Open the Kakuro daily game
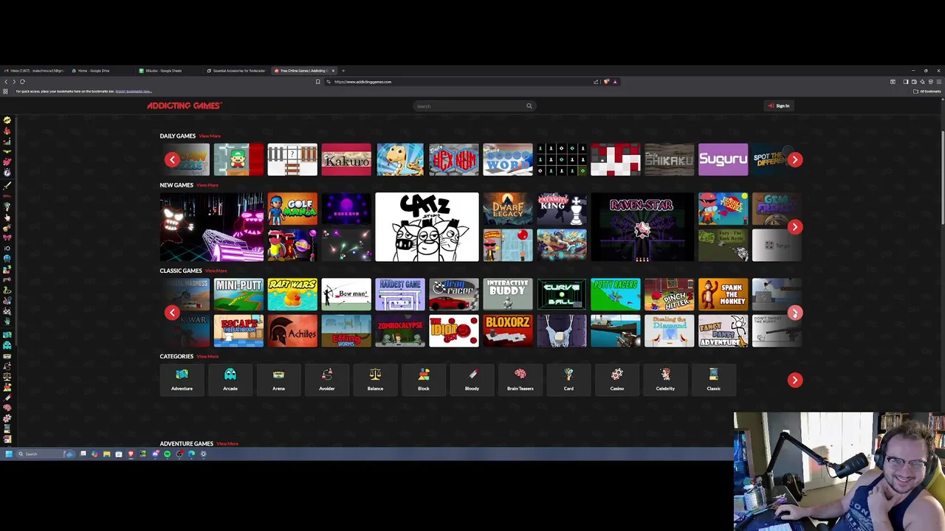This screenshot has width=945, height=531. pyautogui.click(x=346, y=159)
